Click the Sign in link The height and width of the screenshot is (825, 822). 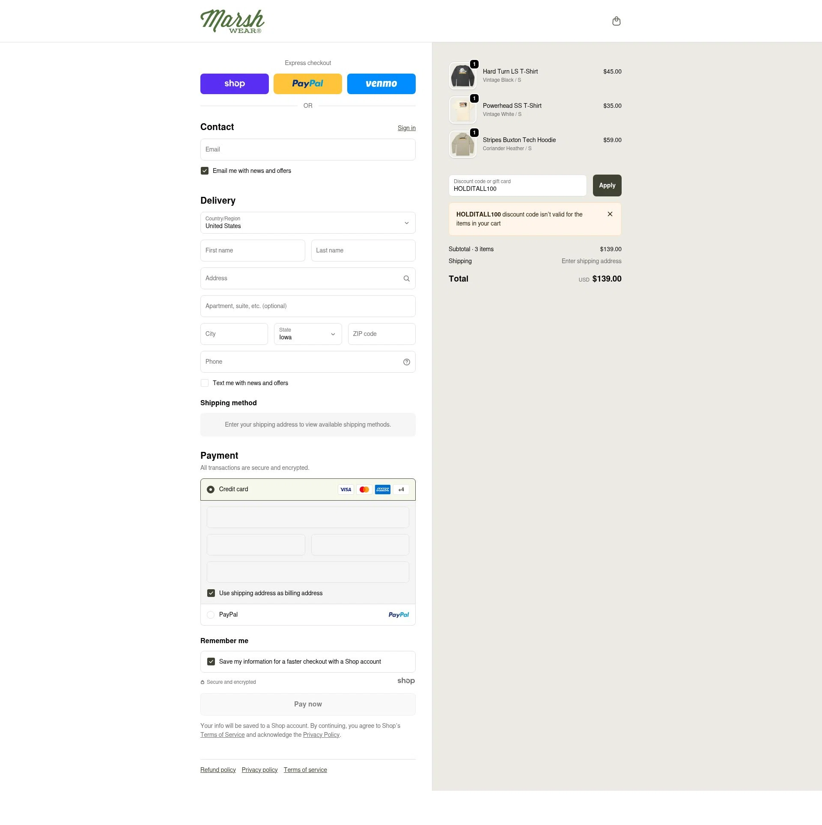tap(406, 128)
